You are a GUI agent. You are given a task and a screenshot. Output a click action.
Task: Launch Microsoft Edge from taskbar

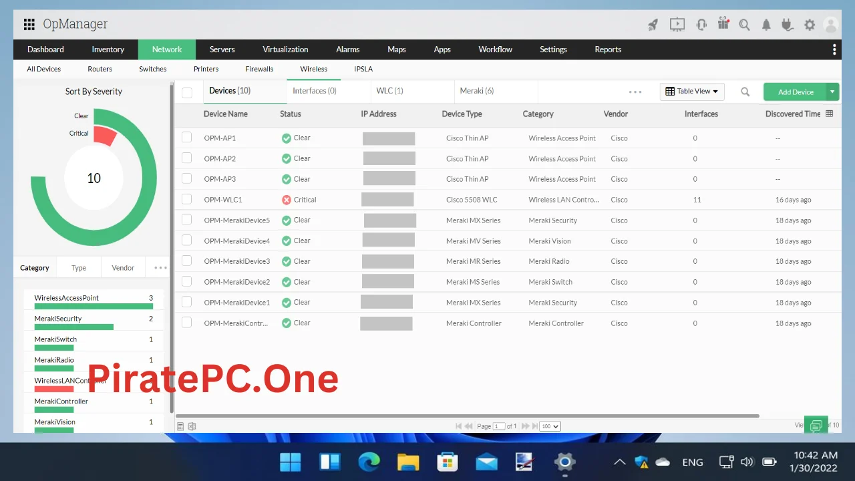tap(369, 462)
